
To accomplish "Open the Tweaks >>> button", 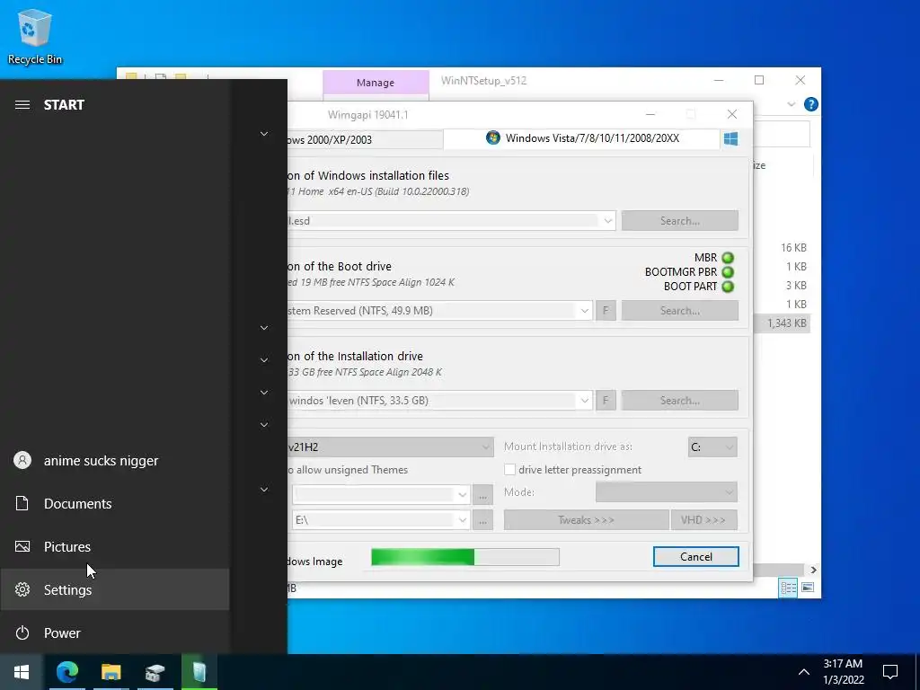I will (586, 520).
